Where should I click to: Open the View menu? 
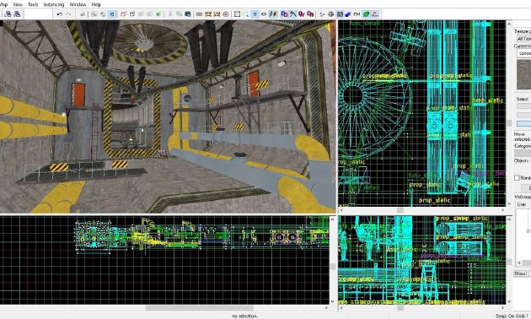coord(18,4)
